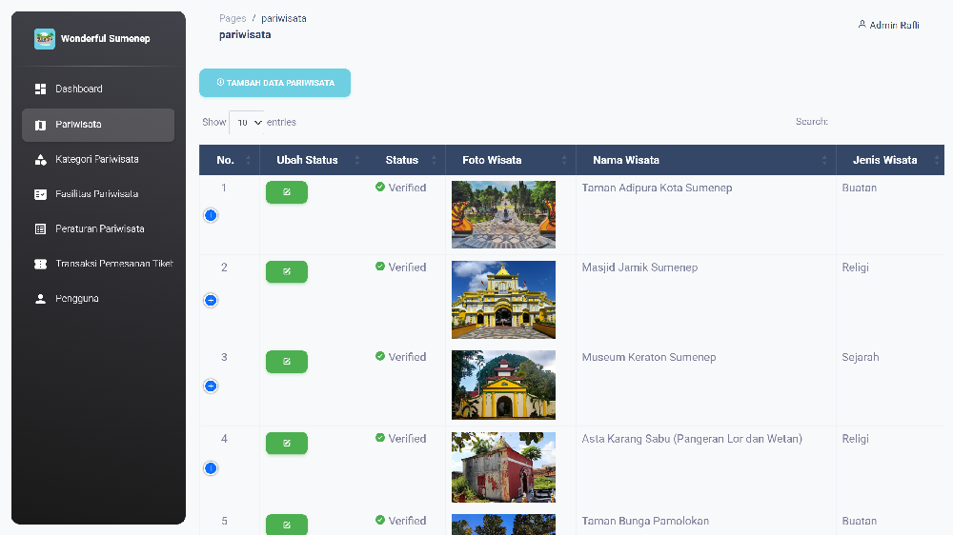Toggle status for Masjid Jamik Sumenep
This screenshot has width=953, height=535.
(x=286, y=272)
